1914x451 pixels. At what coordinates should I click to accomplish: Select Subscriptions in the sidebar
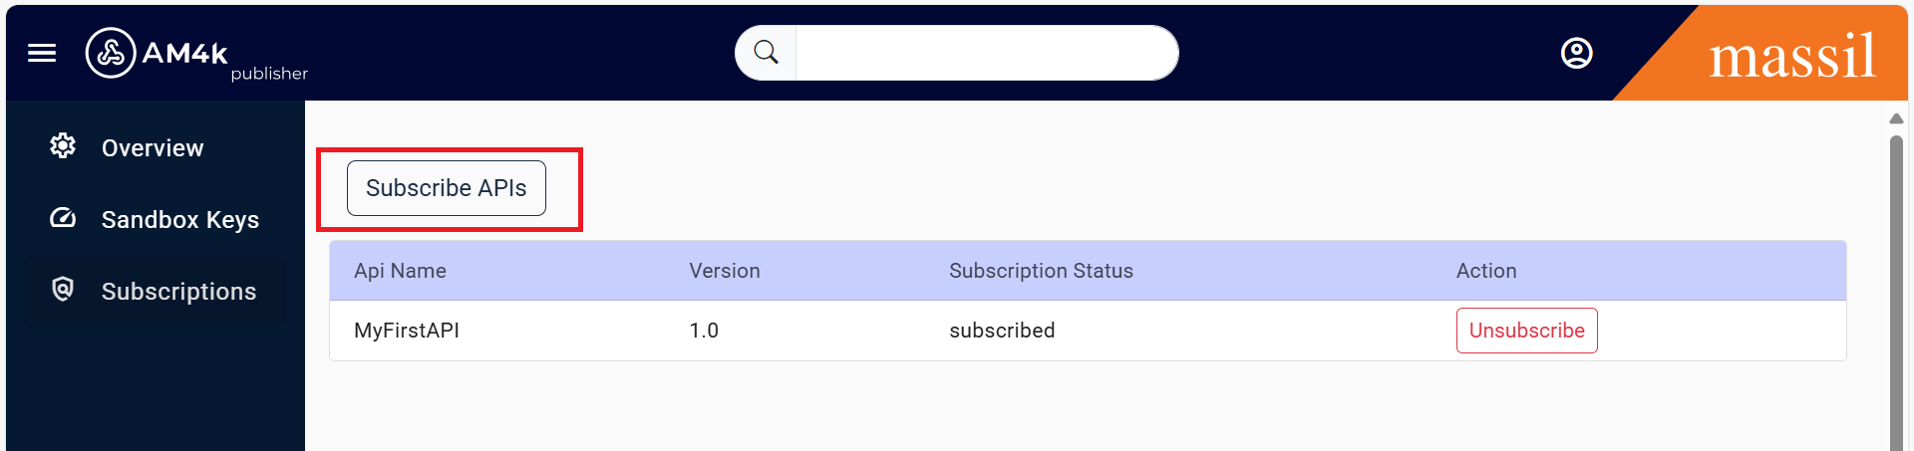click(178, 292)
